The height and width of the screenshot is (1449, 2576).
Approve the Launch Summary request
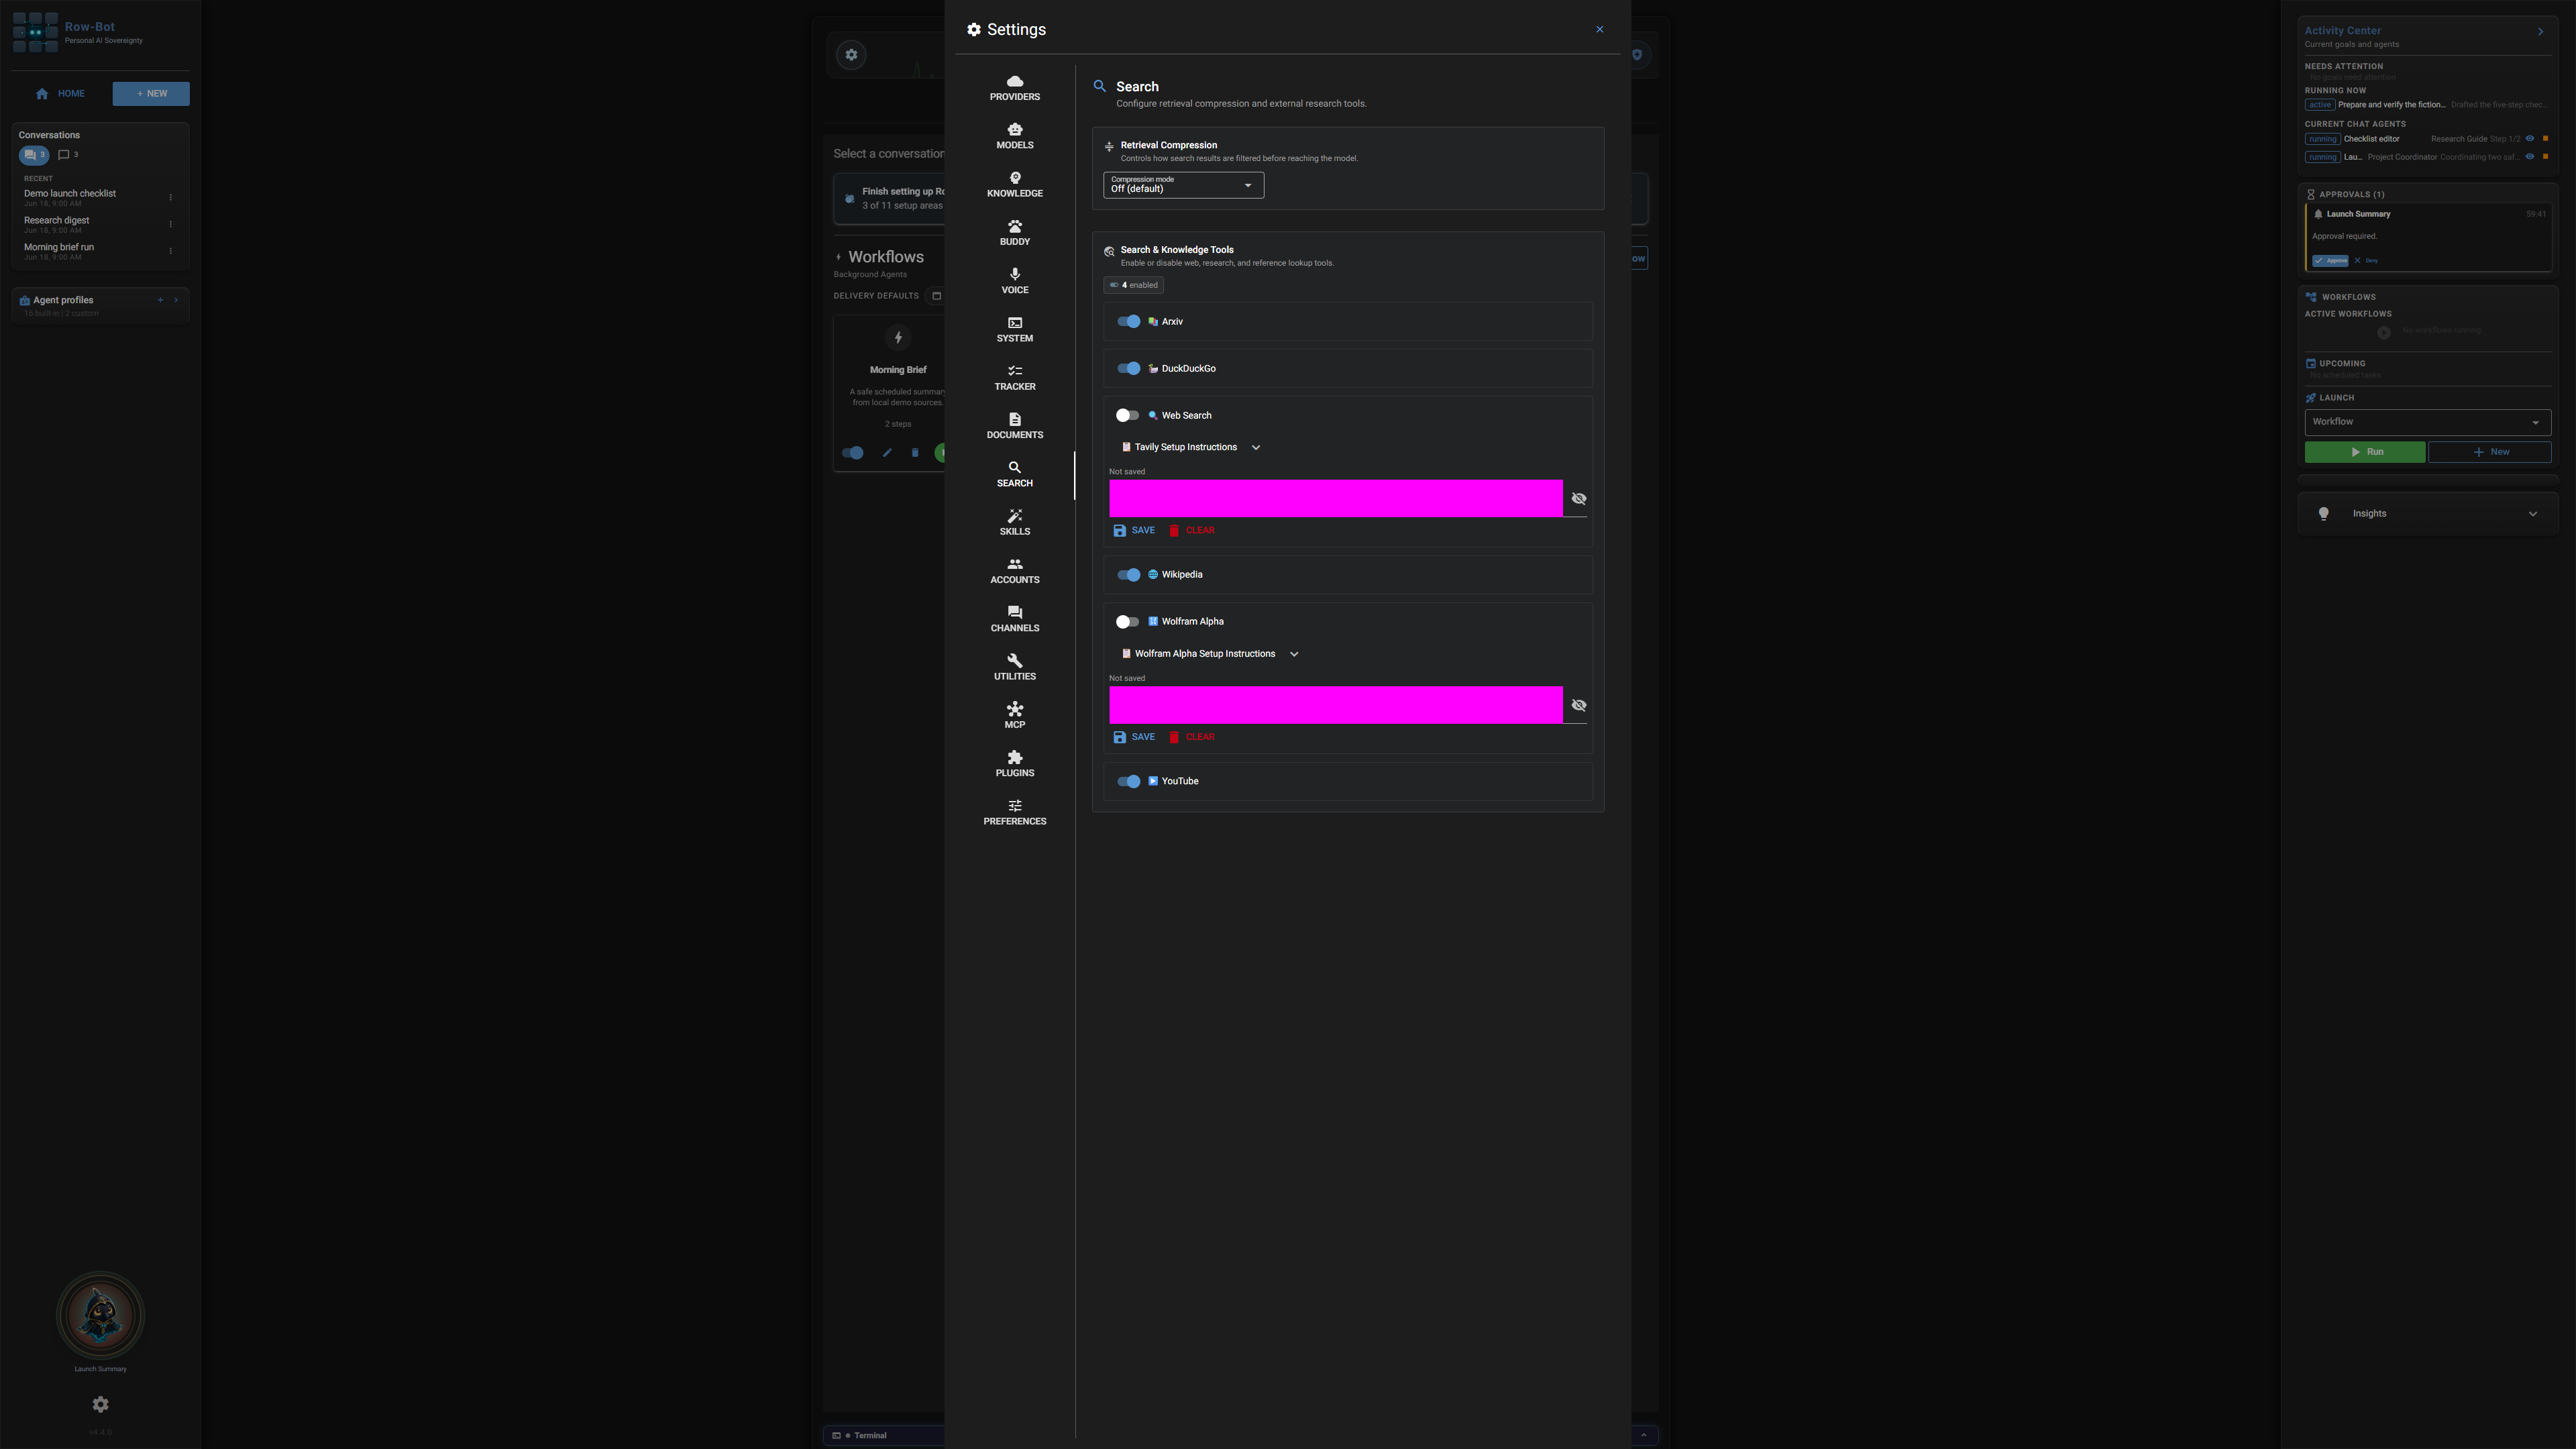point(2330,261)
